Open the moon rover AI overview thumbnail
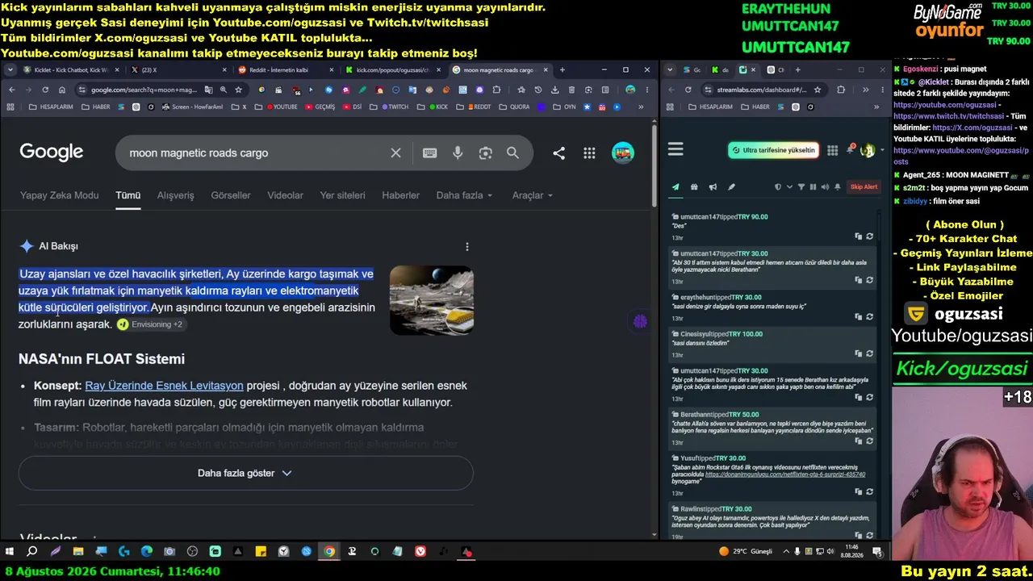 click(432, 300)
